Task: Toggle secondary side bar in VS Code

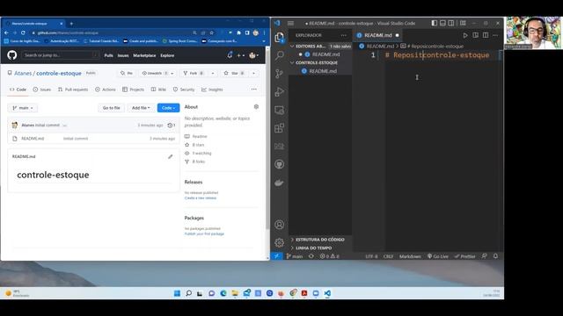Action: pyautogui.click(x=451, y=23)
